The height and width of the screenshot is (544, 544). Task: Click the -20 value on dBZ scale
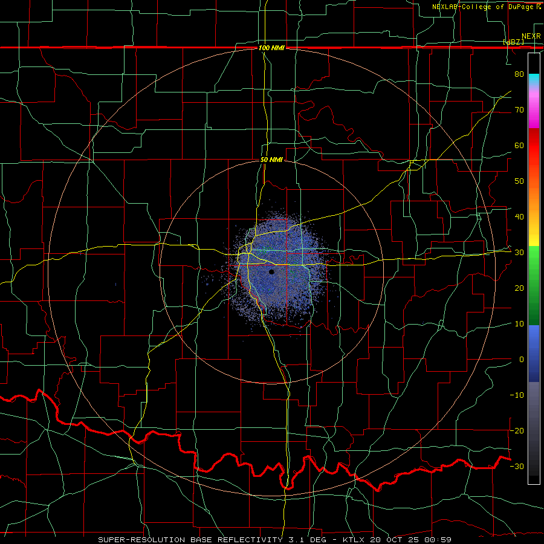point(517,431)
